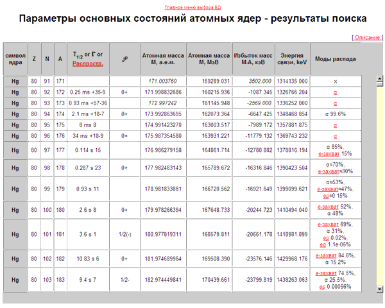Click the page title heading text
The width and height of the screenshot is (385, 308).
(x=193, y=19)
